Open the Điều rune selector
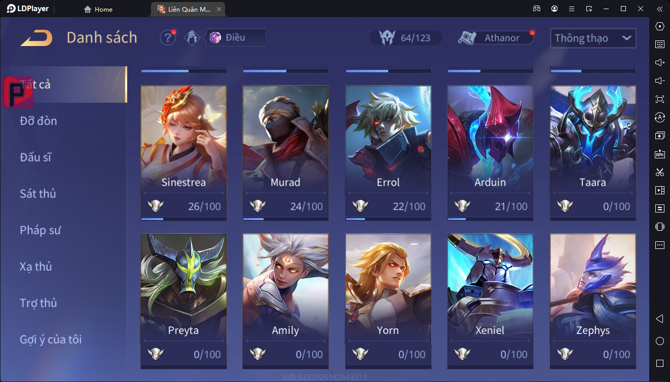The image size is (670, 382). [x=236, y=37]
